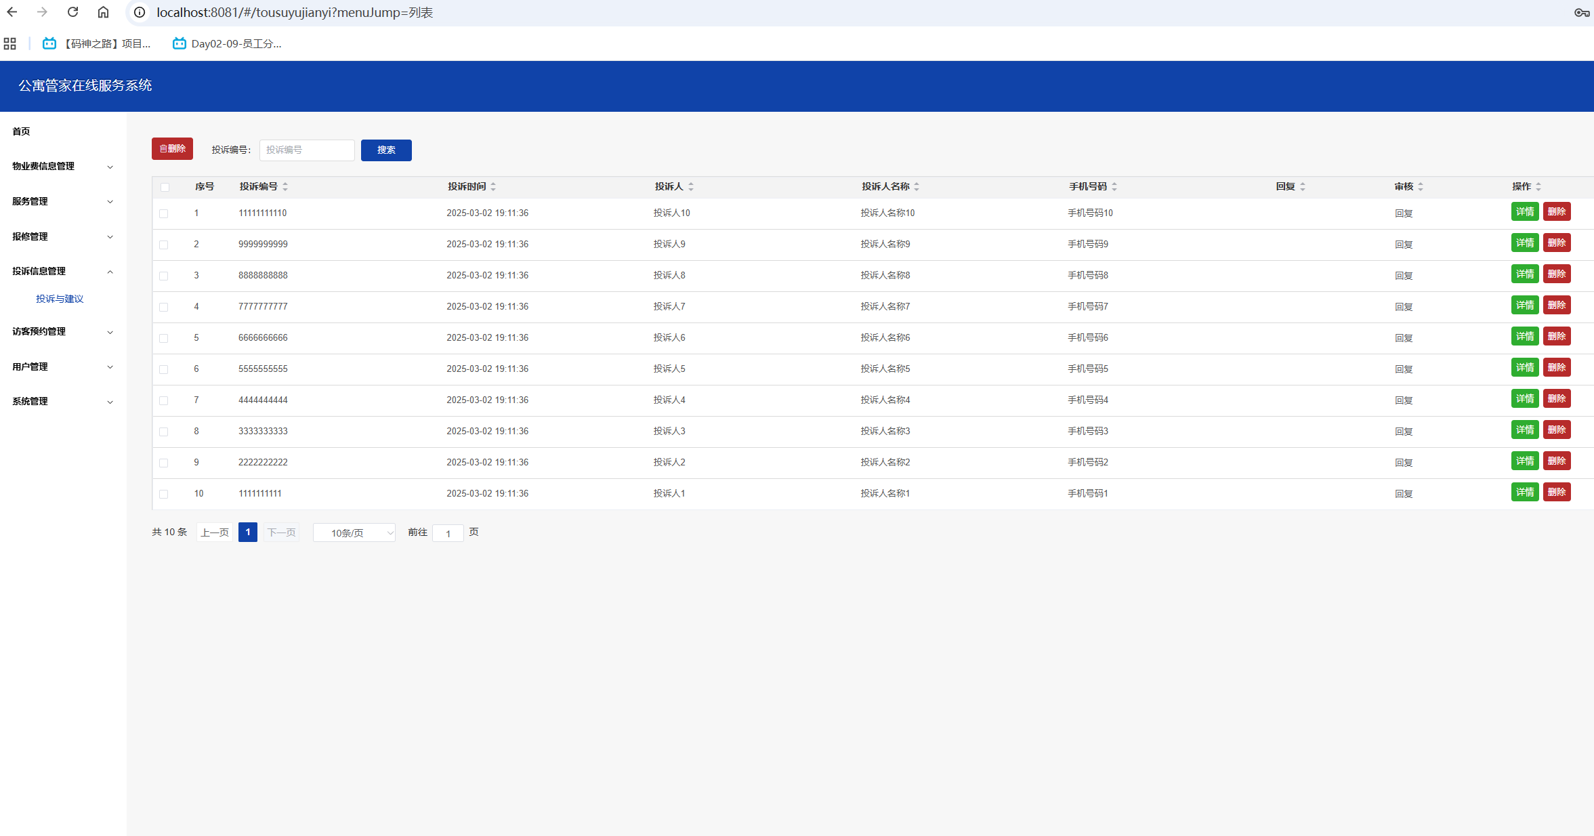Click the blue 搜索 button

tap(386, 150)
